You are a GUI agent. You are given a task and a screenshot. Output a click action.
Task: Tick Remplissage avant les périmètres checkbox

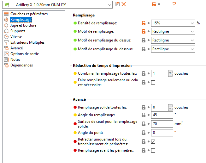pos(153,150)
